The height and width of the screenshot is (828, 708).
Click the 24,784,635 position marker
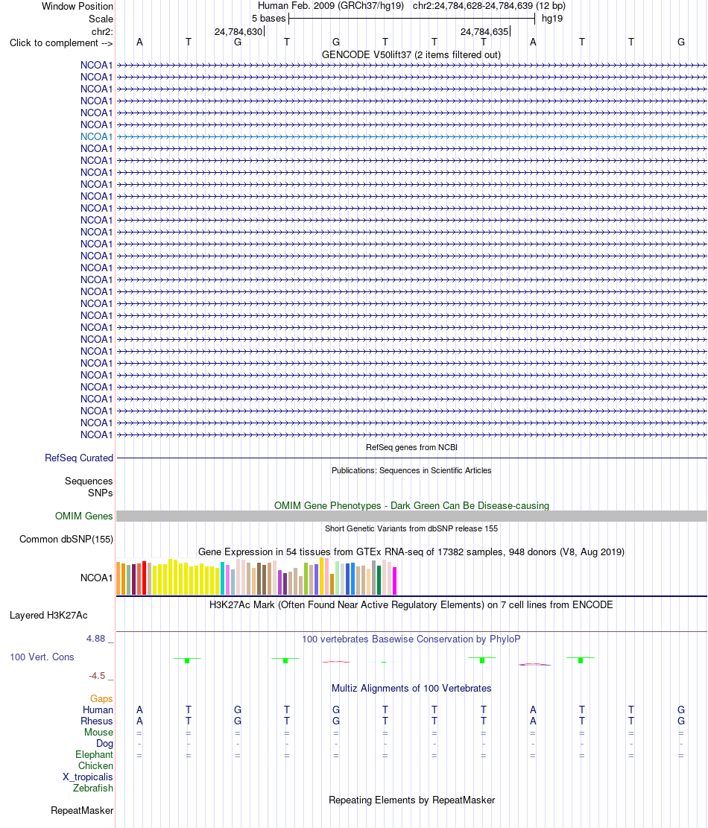[484, 32]
